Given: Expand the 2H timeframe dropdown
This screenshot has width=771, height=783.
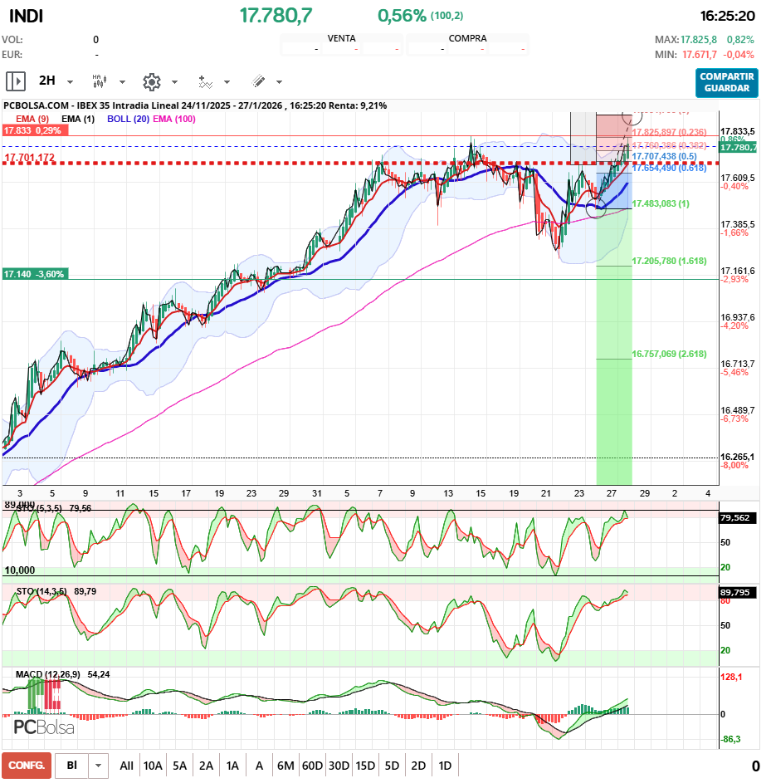Looking at the screenshot, I should click(70, 82).
